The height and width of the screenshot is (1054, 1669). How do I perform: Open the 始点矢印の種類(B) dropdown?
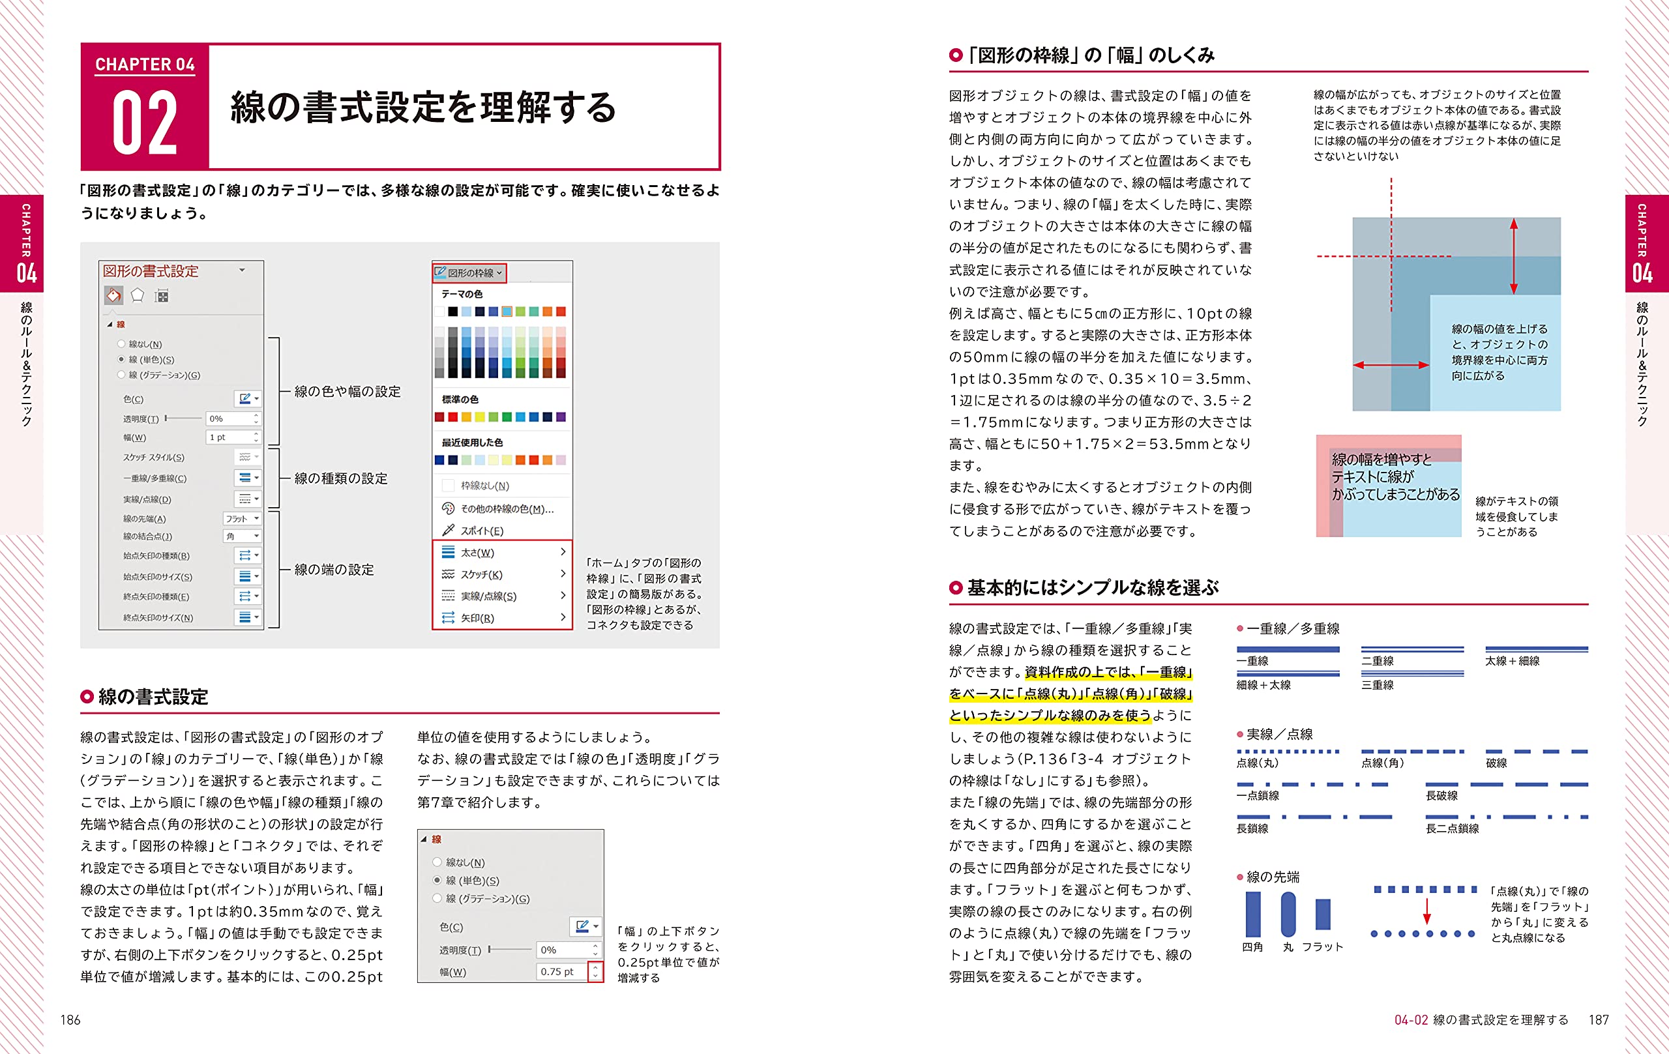[x=248, y=555]
